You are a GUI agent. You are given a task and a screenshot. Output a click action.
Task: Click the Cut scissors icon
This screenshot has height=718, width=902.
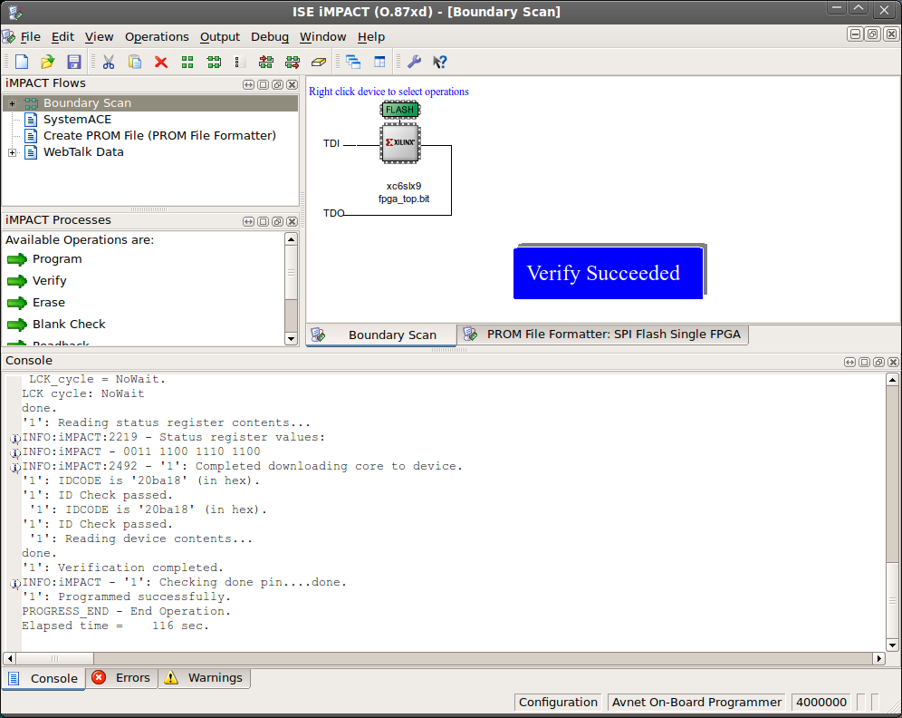coord(108,62)
